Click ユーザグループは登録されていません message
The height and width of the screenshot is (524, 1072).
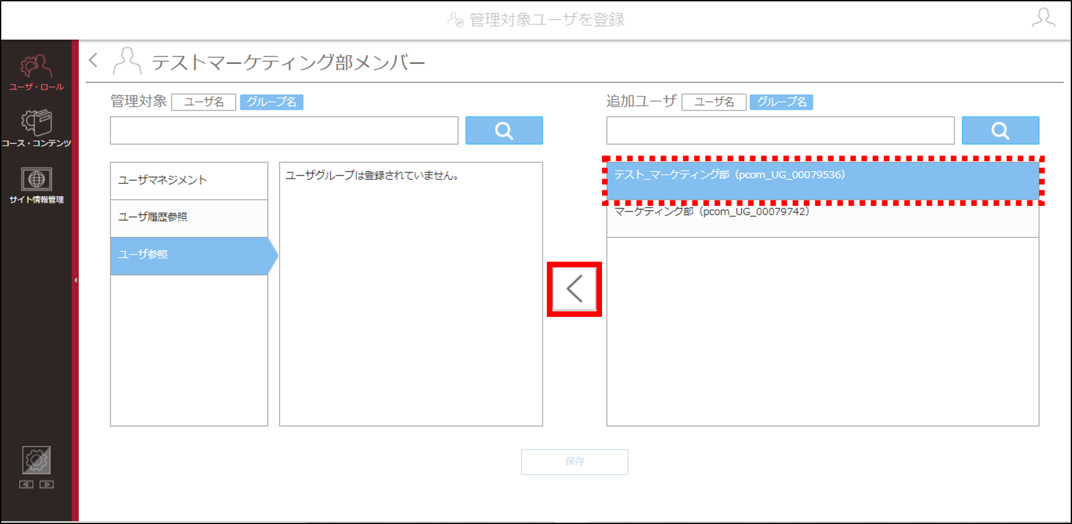(373, 175)
